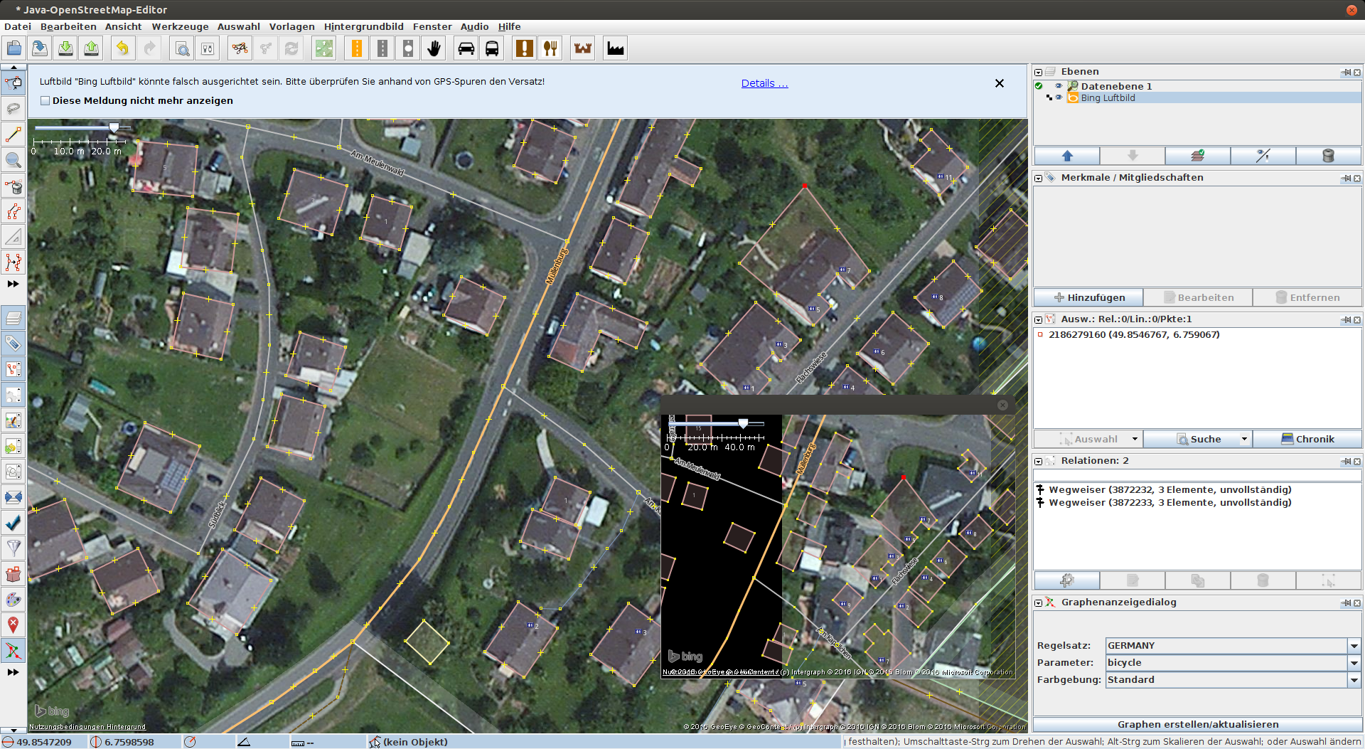Select the car preset icon

point(466,48)
